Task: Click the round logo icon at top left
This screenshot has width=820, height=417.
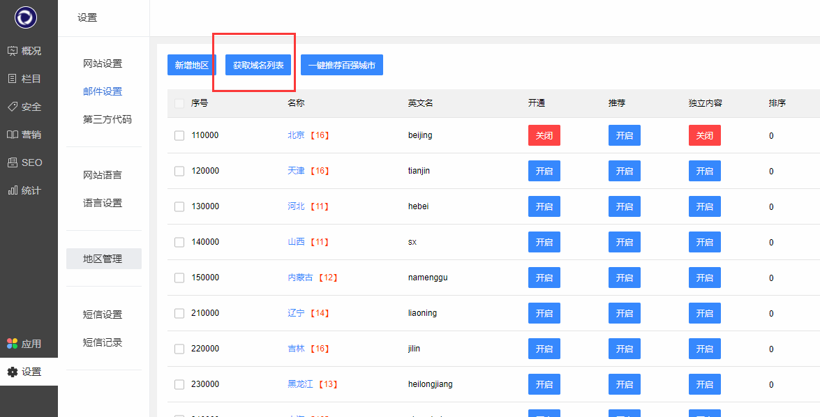Action: coord(26,17)
